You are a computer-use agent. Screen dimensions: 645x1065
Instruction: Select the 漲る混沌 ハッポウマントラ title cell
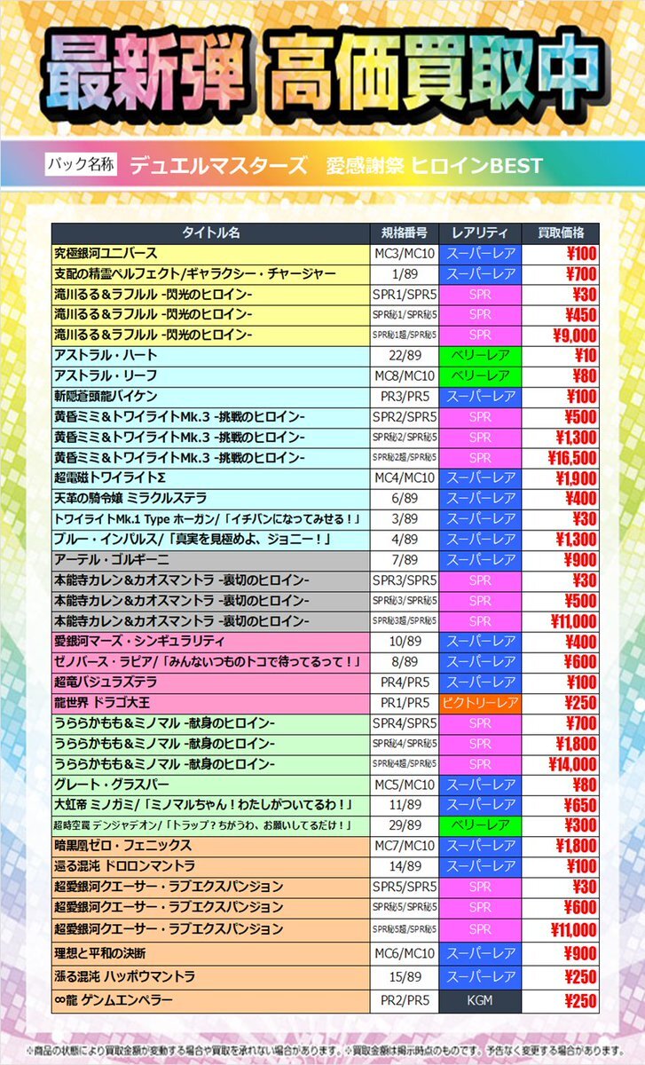coord(210,977)
